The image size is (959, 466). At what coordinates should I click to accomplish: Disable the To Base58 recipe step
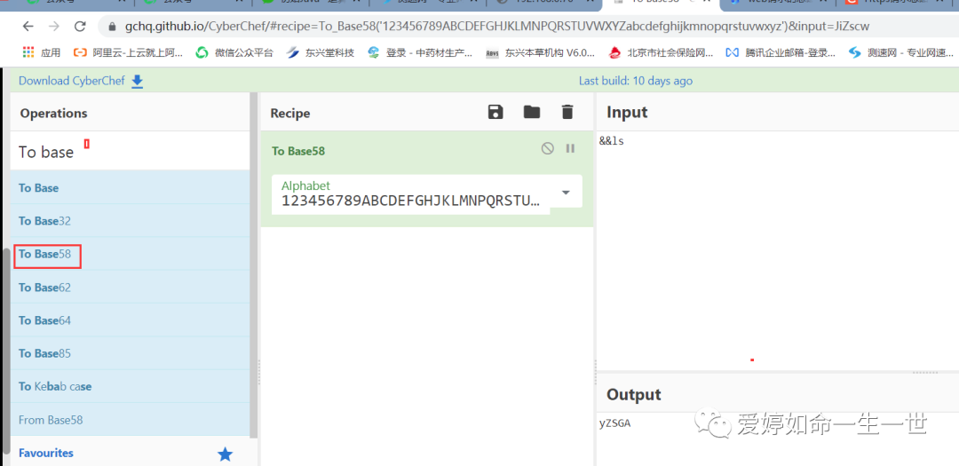click(x=548, y=148)
